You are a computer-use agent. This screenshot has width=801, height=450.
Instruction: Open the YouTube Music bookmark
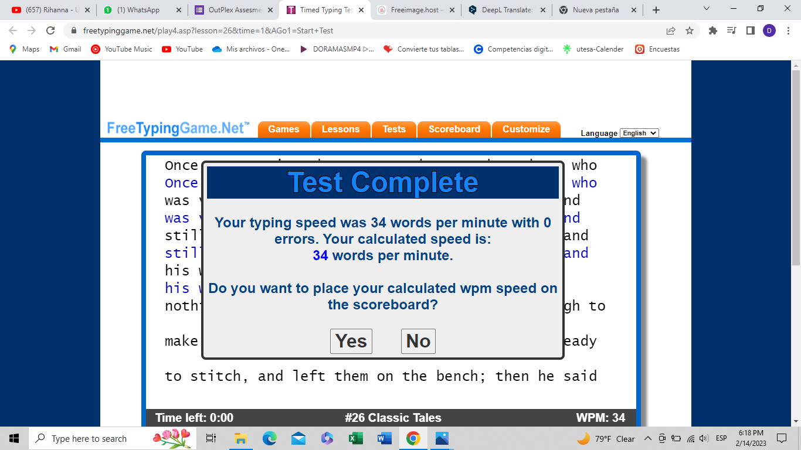pos(121,49)
